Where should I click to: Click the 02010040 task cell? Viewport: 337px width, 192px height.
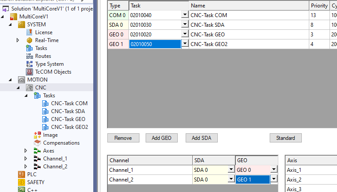155,15
